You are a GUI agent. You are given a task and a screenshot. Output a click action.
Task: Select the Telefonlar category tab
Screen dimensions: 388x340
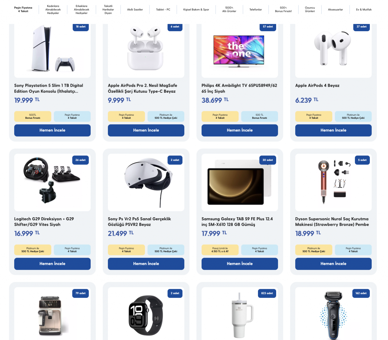click(x=256, y=10)
